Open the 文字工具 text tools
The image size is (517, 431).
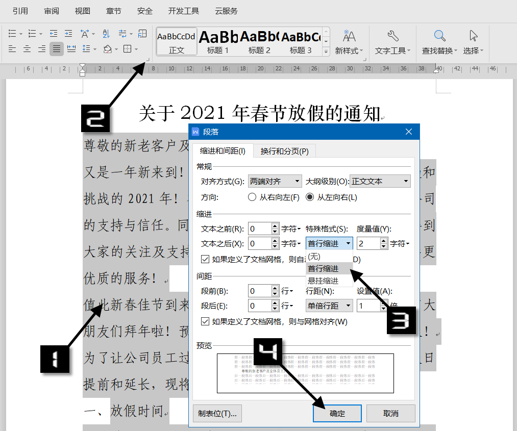tap(392, 42)
